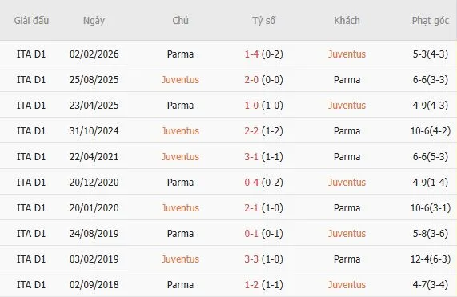Select Juventus in the 22/04/2021 row
457x297 pixels.
click(x=180, y=157)
